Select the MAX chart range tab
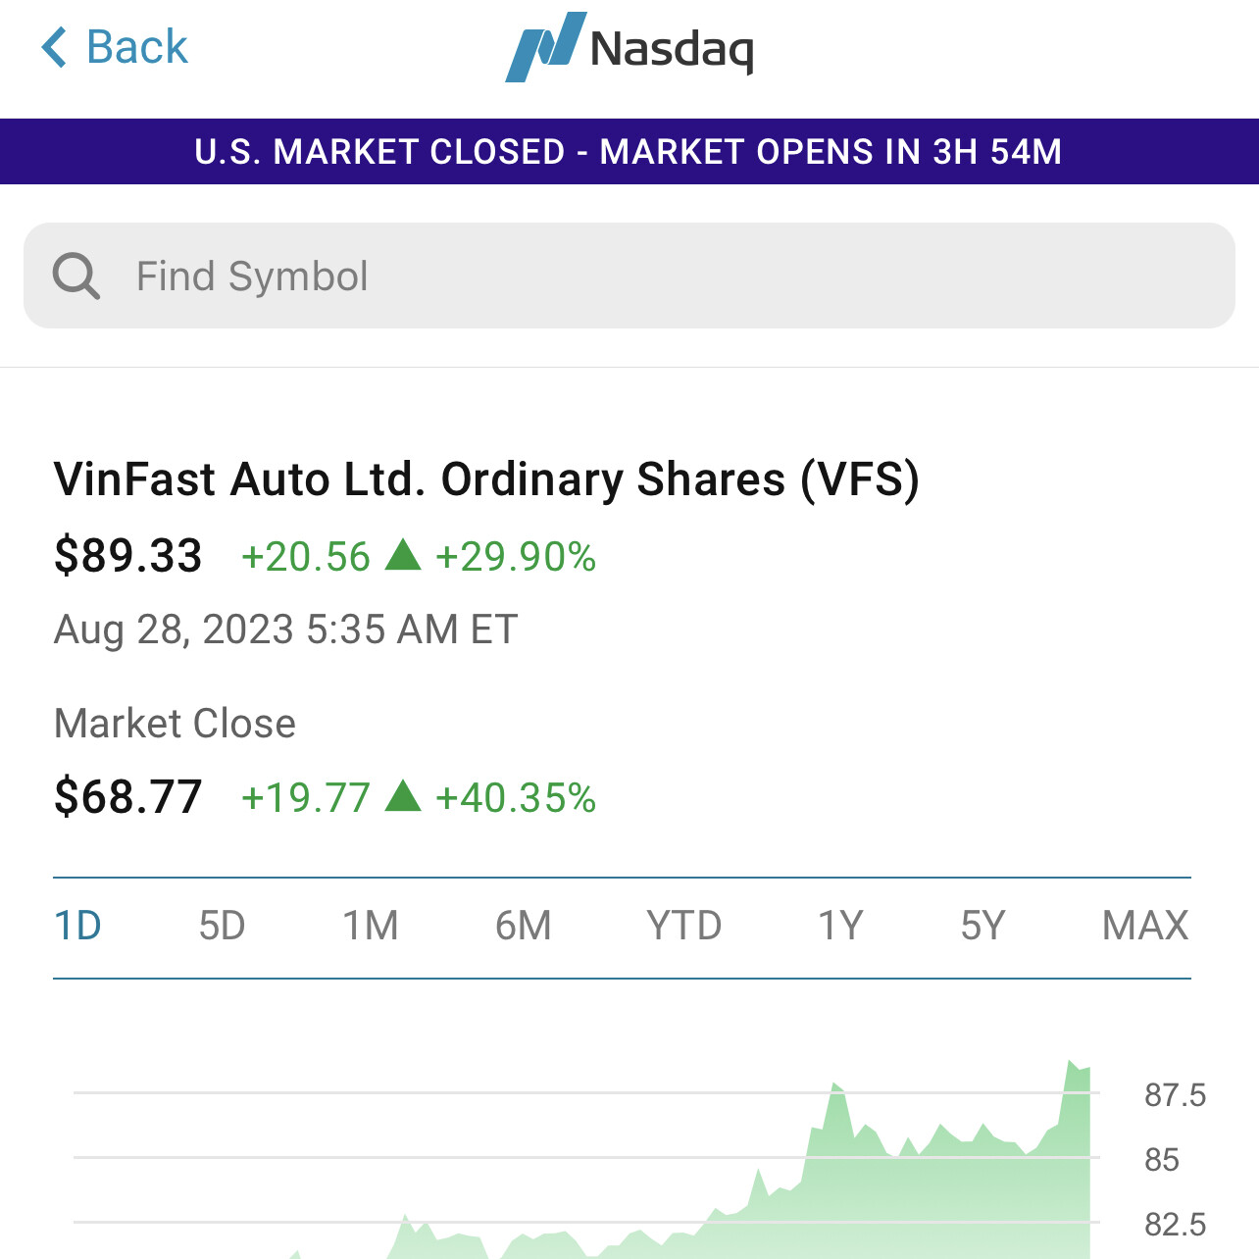The width and height of the screenshot is (1259, 1259). point(1144,926)
